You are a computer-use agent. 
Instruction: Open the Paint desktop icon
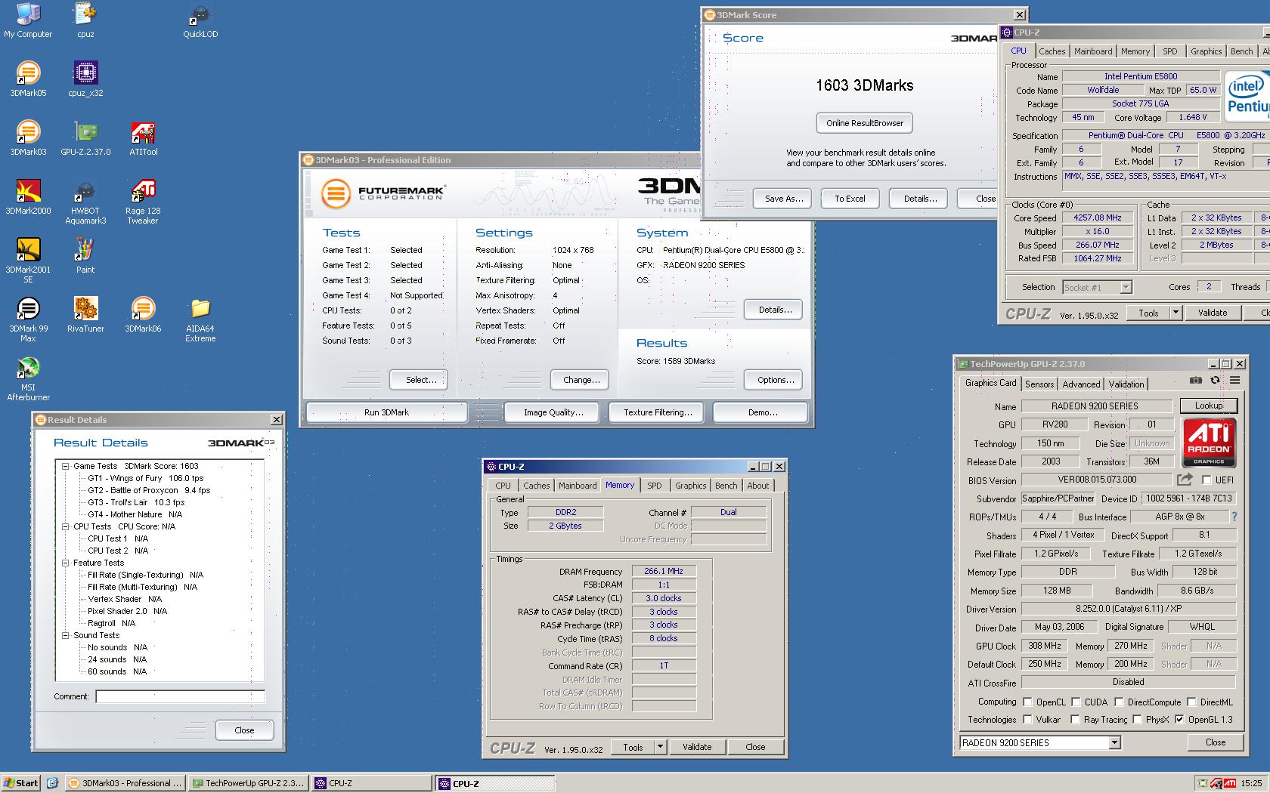click(85, 256)
